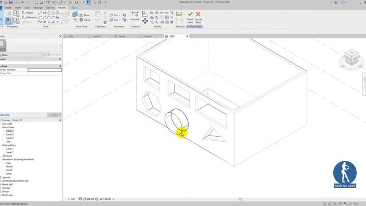The height and width of the screenshot is (206, 366).
Task: Click the shopping cart icon in title bar
Action: point(336,2)
